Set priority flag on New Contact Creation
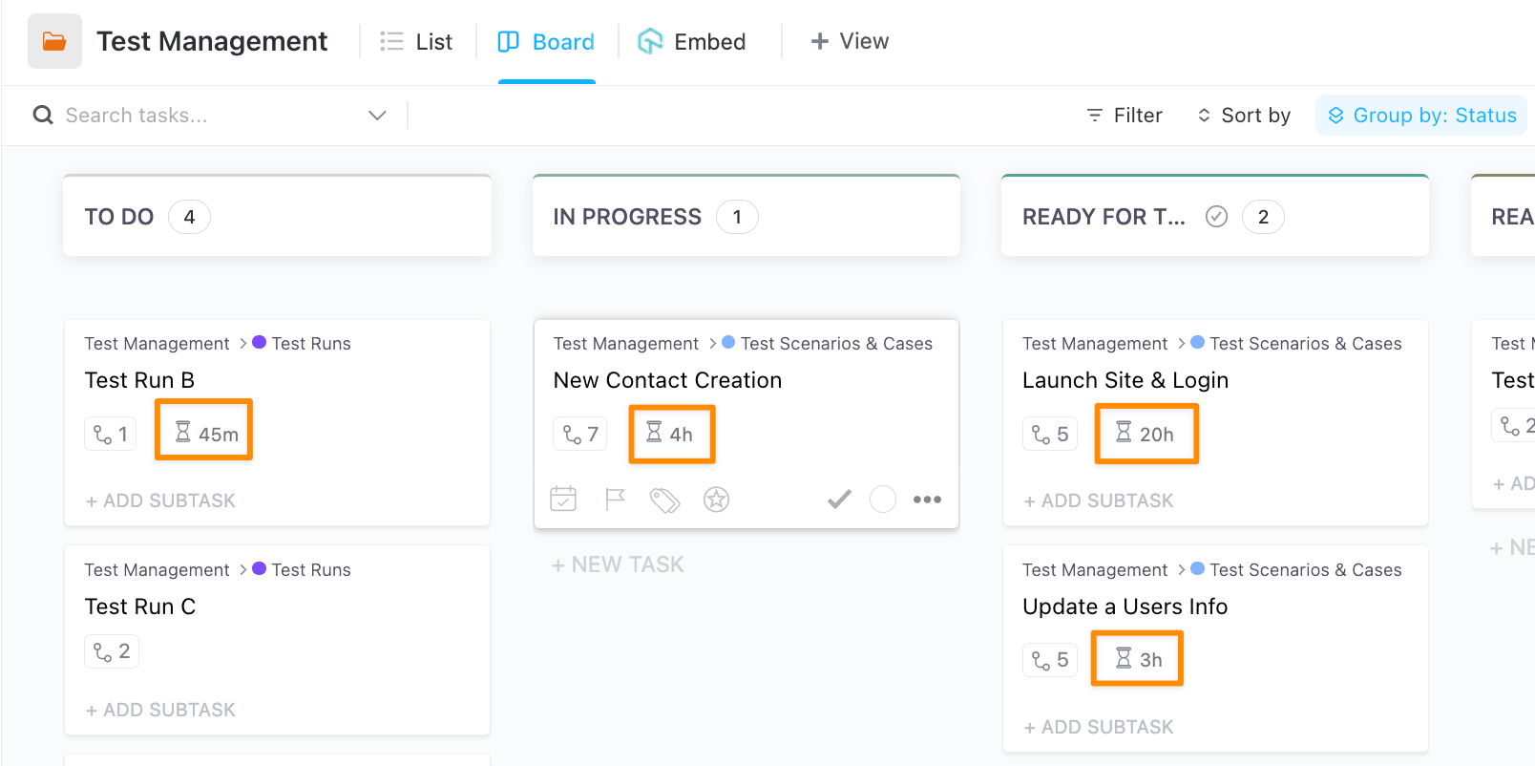Screen dimensions: 1535x766 [615, 499]
